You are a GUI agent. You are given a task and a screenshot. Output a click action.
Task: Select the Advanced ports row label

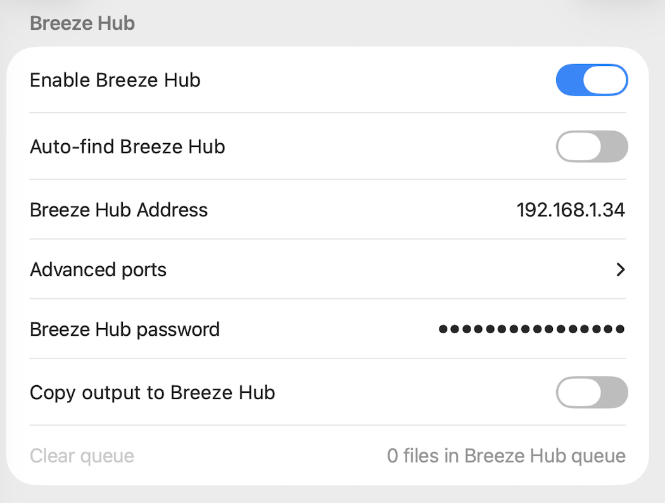98,270
